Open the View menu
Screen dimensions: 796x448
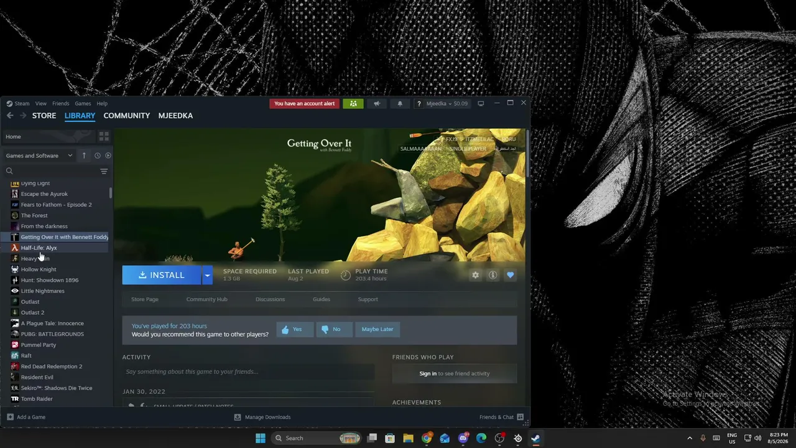[41, 104]
